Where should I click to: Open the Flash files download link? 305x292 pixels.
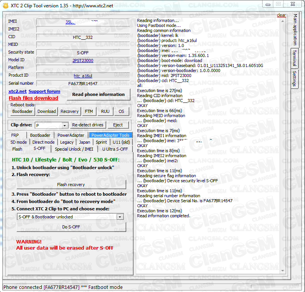34,98
